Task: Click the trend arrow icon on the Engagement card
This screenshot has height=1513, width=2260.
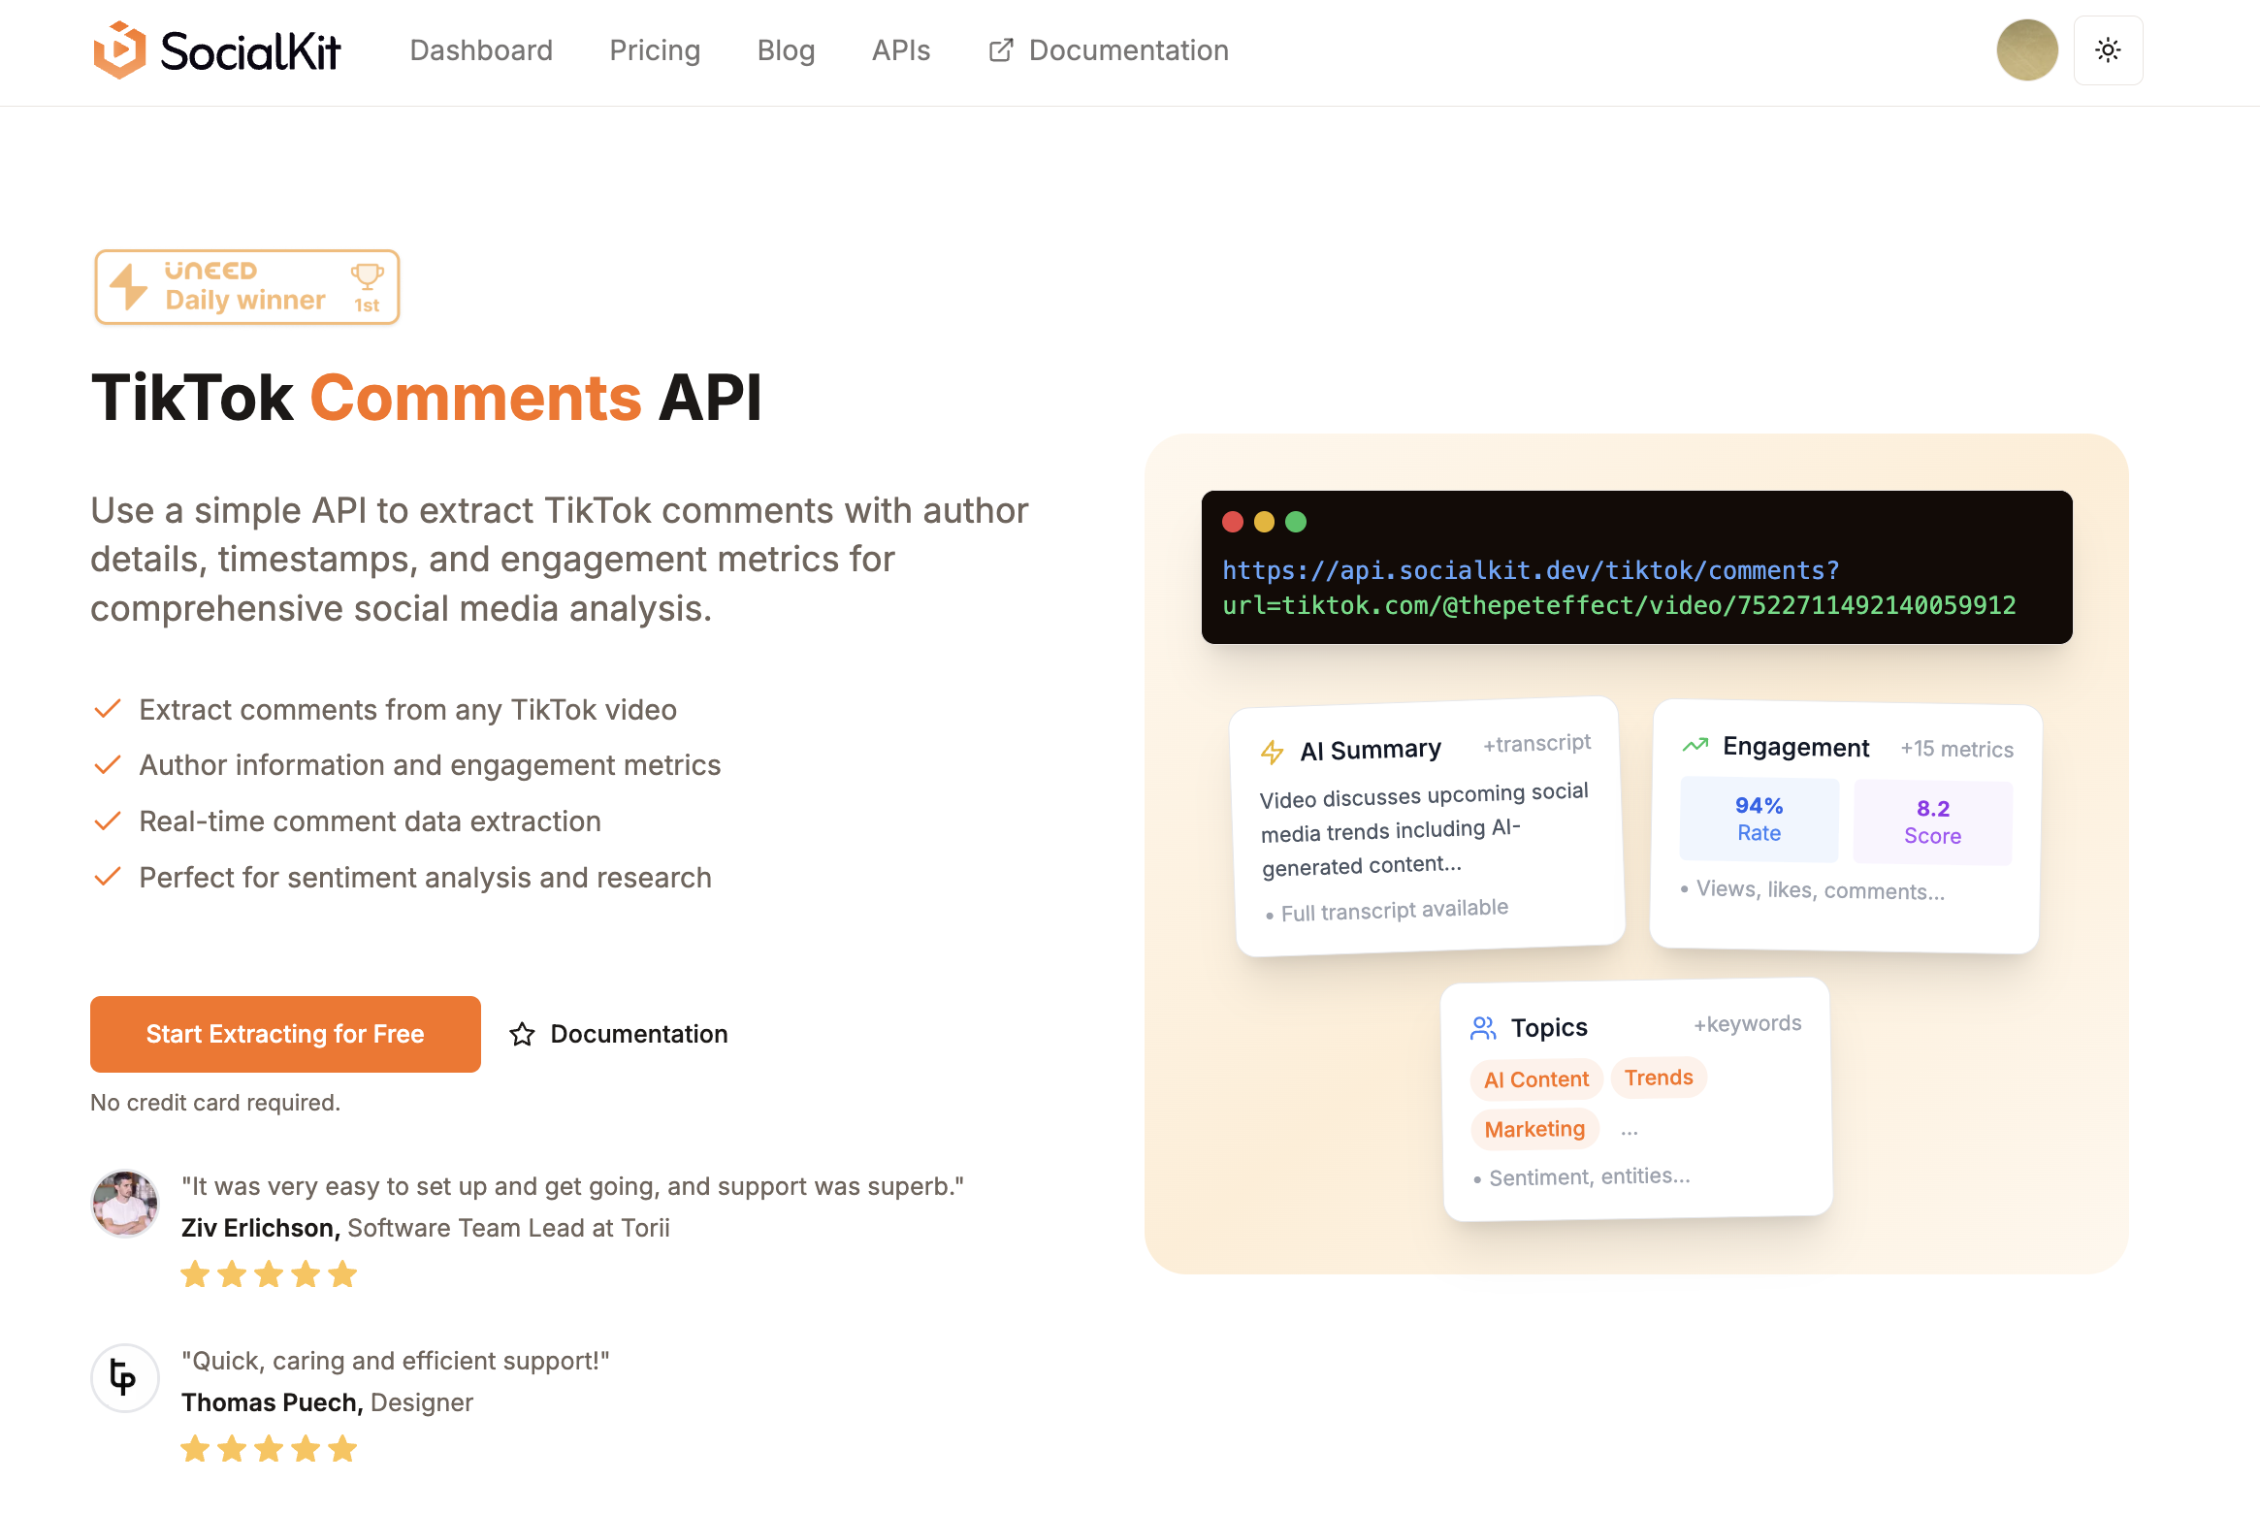Action: click(1694, 745)
